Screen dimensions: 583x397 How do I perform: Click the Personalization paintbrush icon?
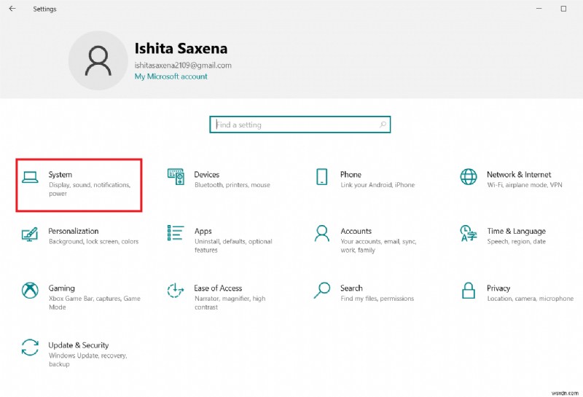[x=30, y=234]
